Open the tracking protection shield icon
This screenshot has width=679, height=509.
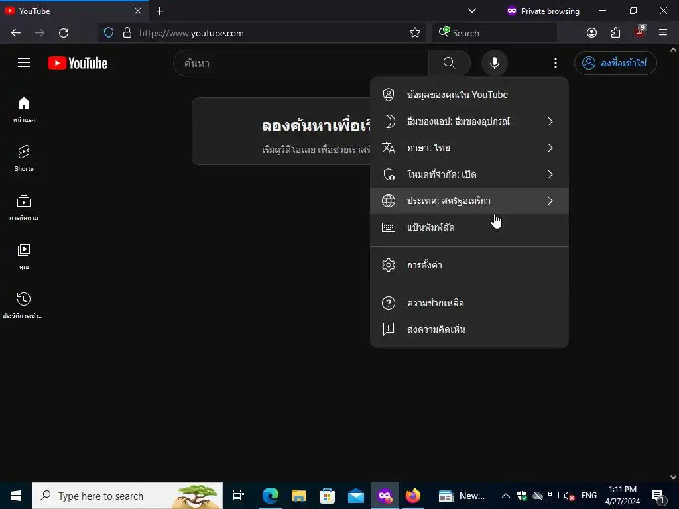point(109,33)
